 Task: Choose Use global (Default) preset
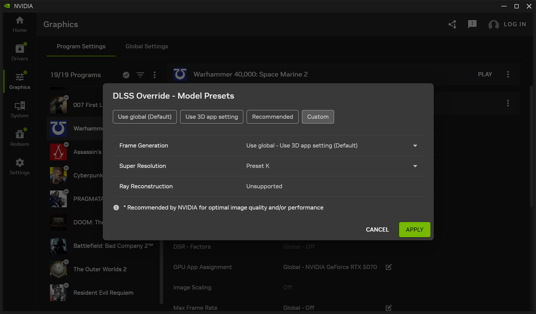[x=145, y=117]
